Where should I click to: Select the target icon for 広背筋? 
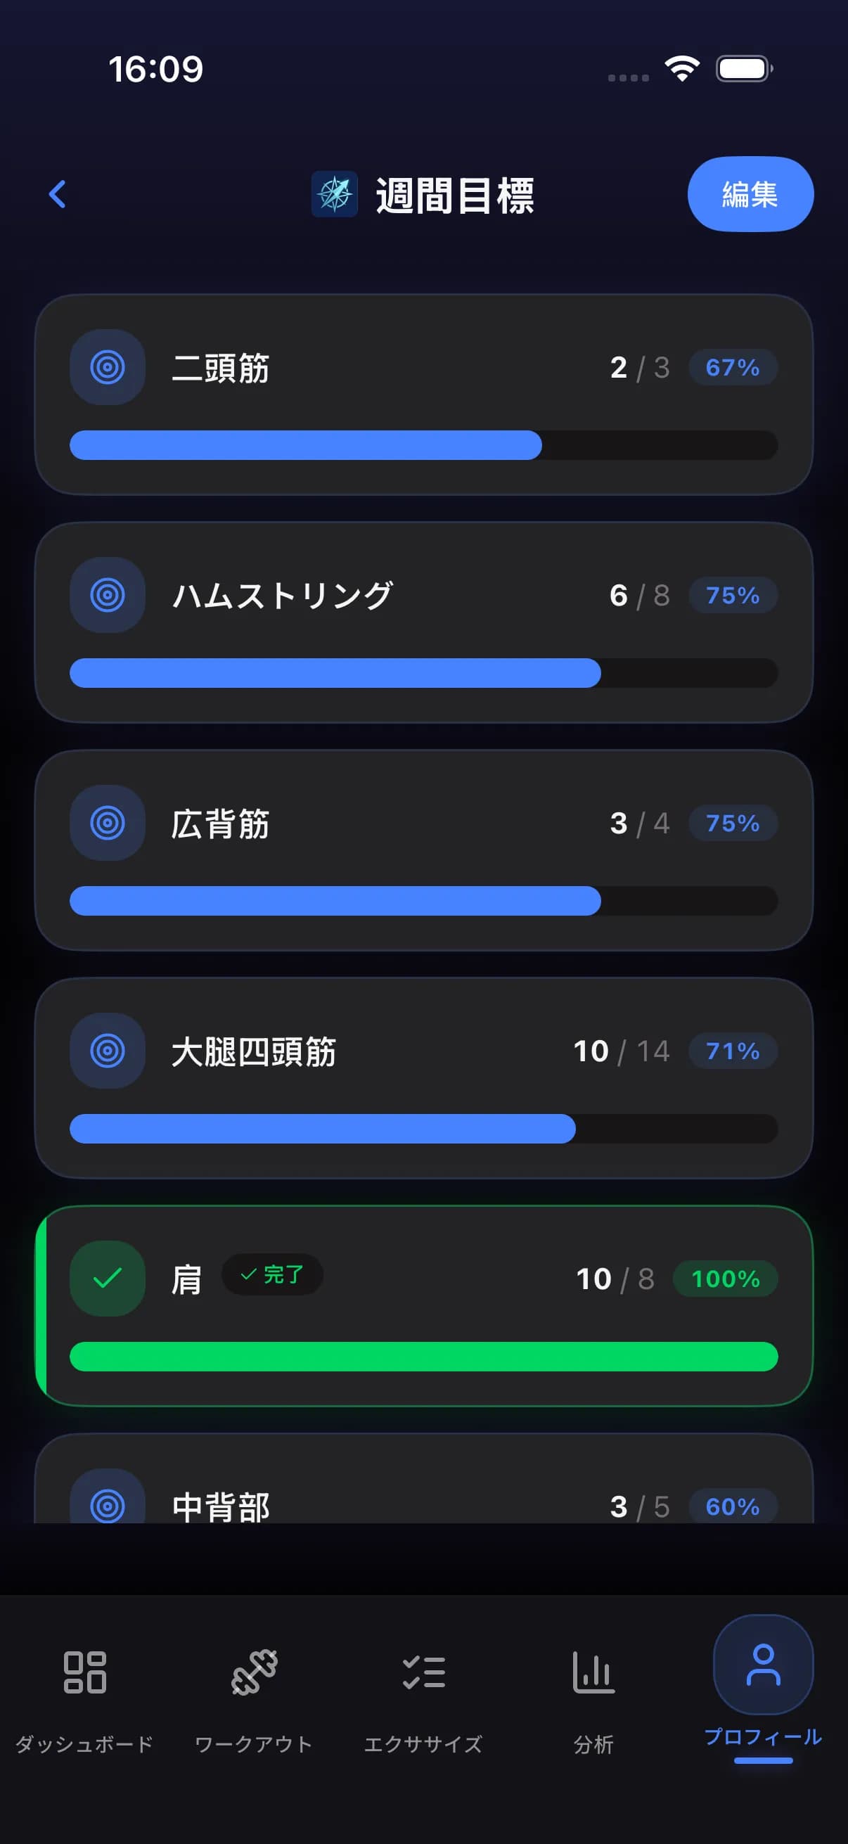(108, 824)
